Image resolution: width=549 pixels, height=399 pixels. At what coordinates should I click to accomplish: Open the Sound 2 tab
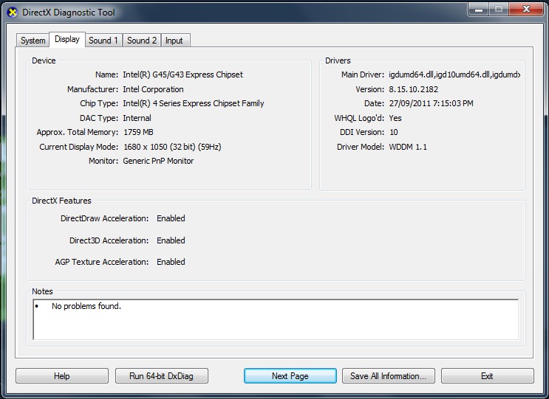click(142, 41)
